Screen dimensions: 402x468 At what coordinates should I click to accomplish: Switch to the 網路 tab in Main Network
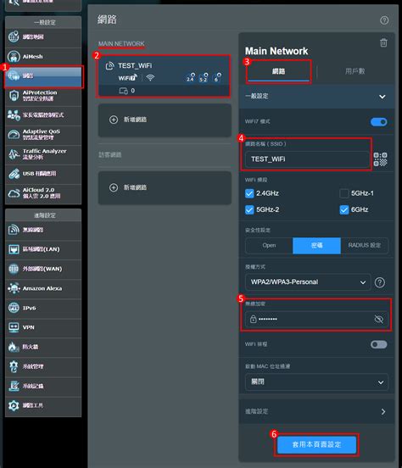pyautogui.click(x=278, y=71)
